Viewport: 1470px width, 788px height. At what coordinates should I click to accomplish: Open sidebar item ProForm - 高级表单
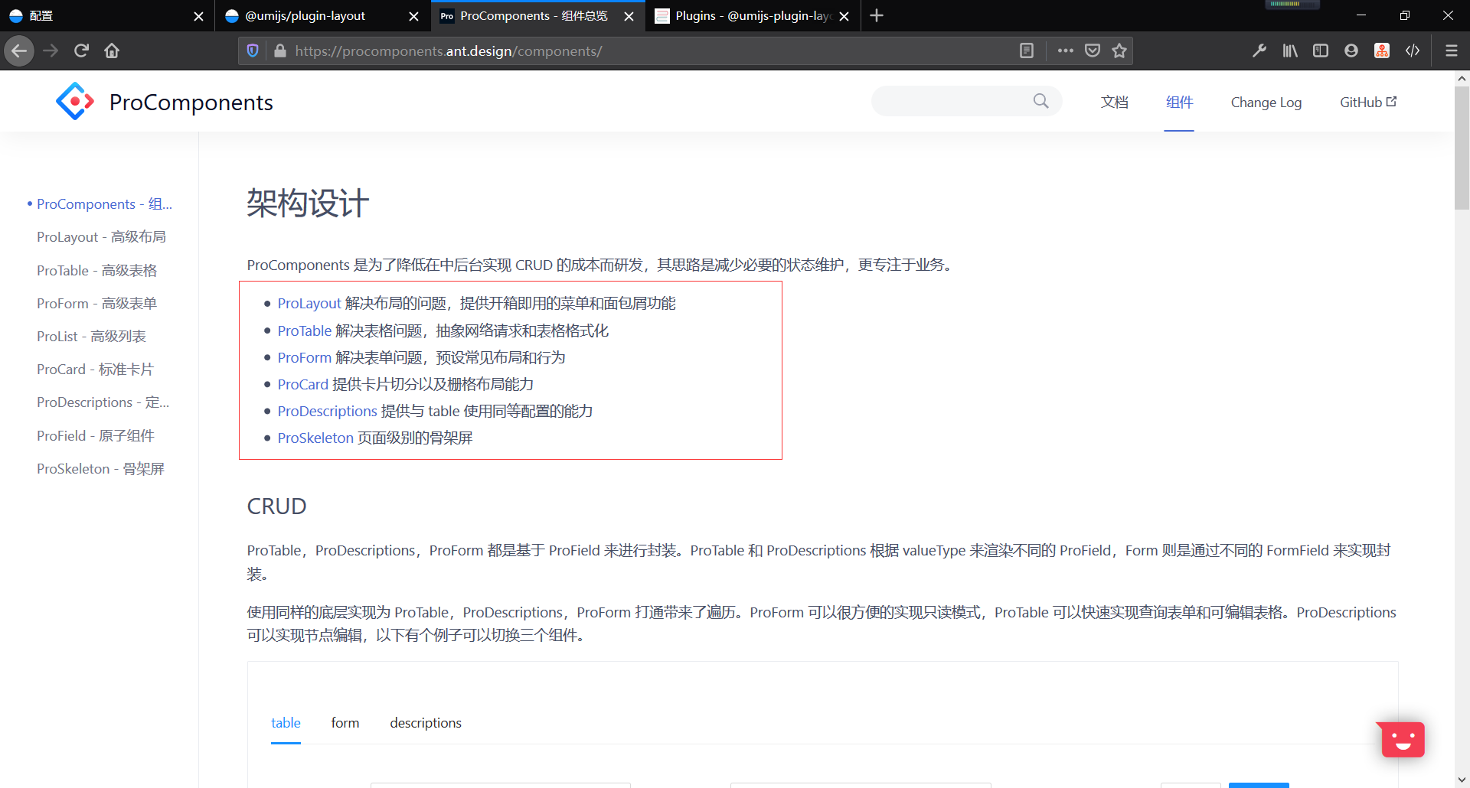click(x=96, y=304)
